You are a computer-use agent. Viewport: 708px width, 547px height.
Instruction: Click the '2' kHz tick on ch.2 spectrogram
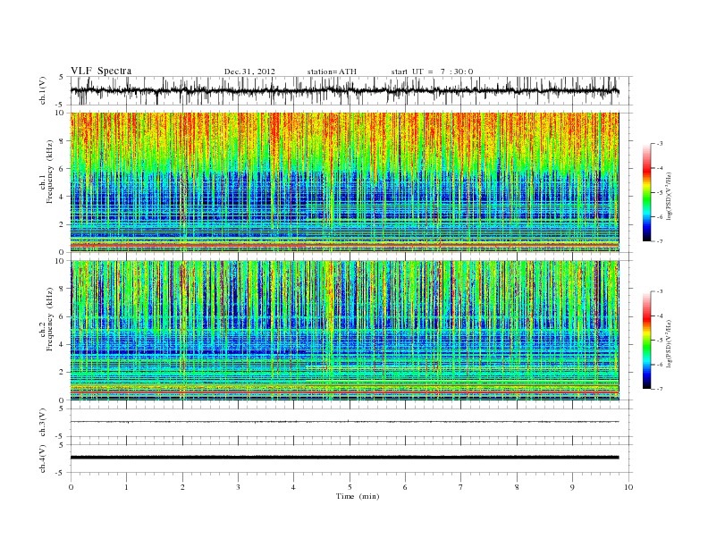pos(63,373)
